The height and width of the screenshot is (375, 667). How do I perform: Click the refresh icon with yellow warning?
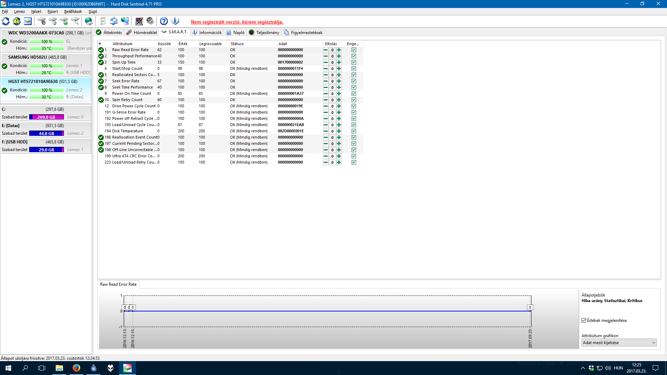[17, 22]
